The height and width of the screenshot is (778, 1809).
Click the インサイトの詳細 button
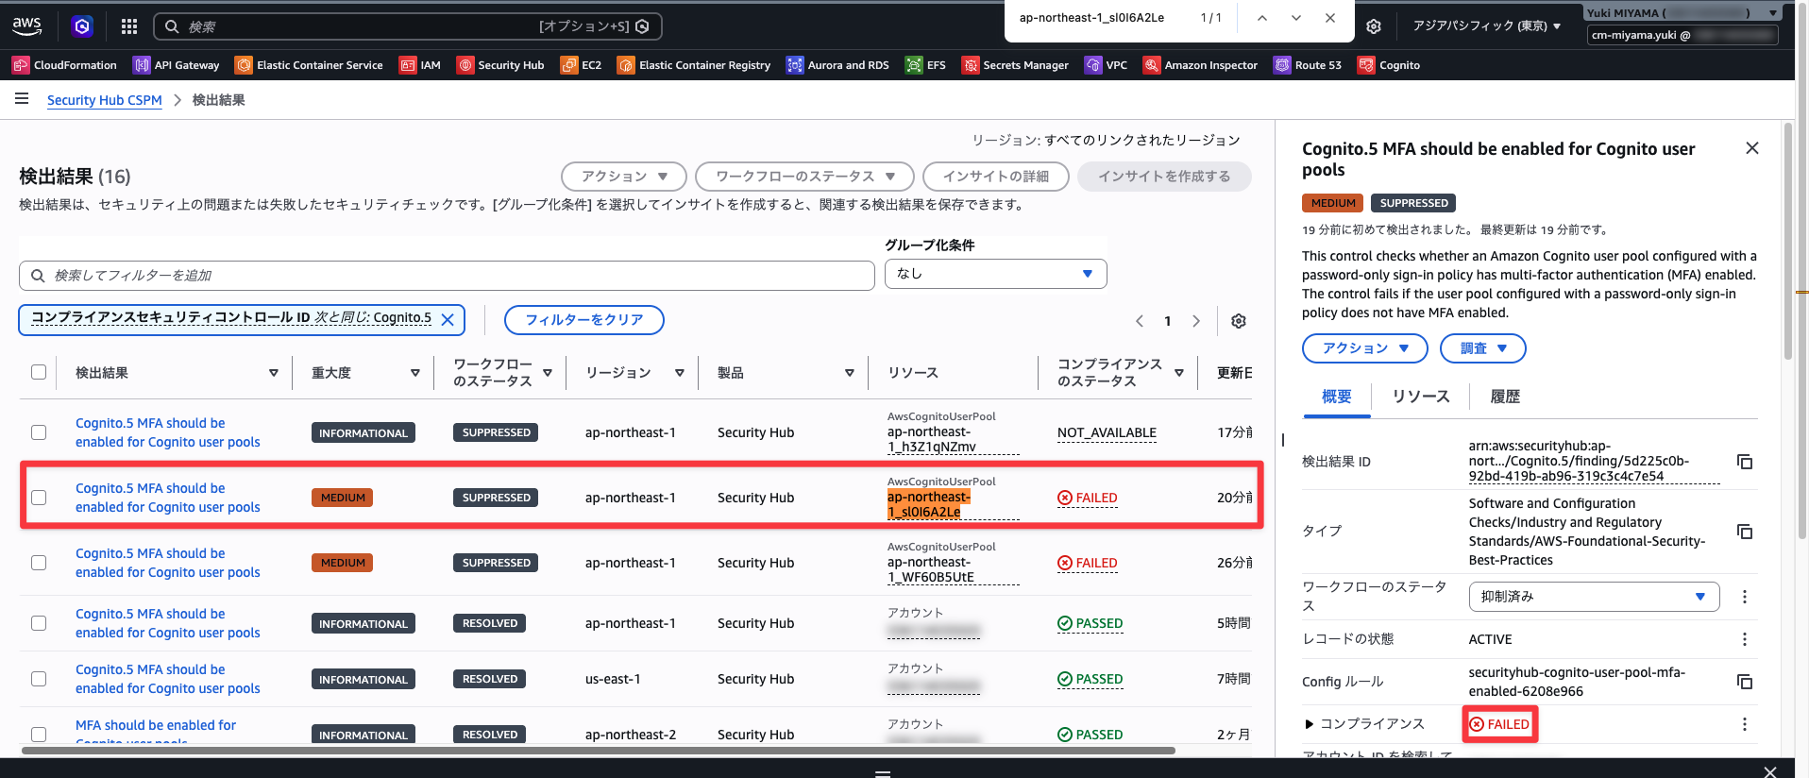[995, 177]
